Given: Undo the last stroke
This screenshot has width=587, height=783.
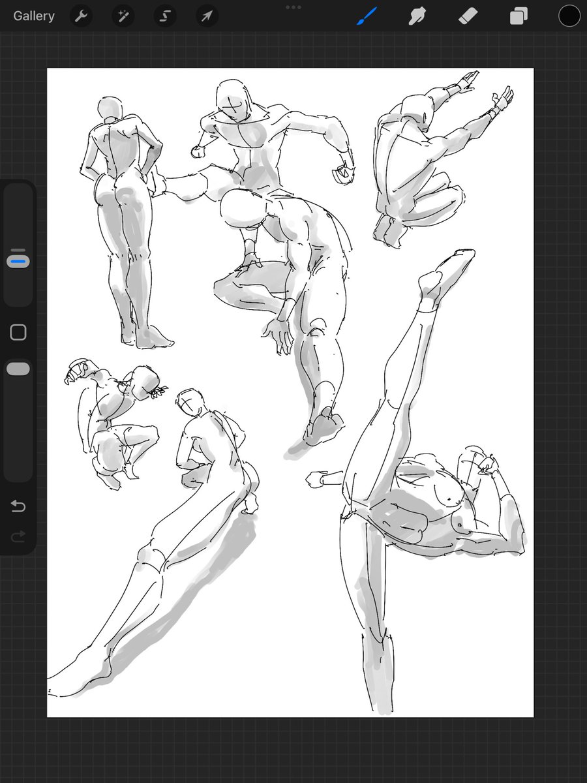Looking at the screenshot, I should tap(18, 506).
